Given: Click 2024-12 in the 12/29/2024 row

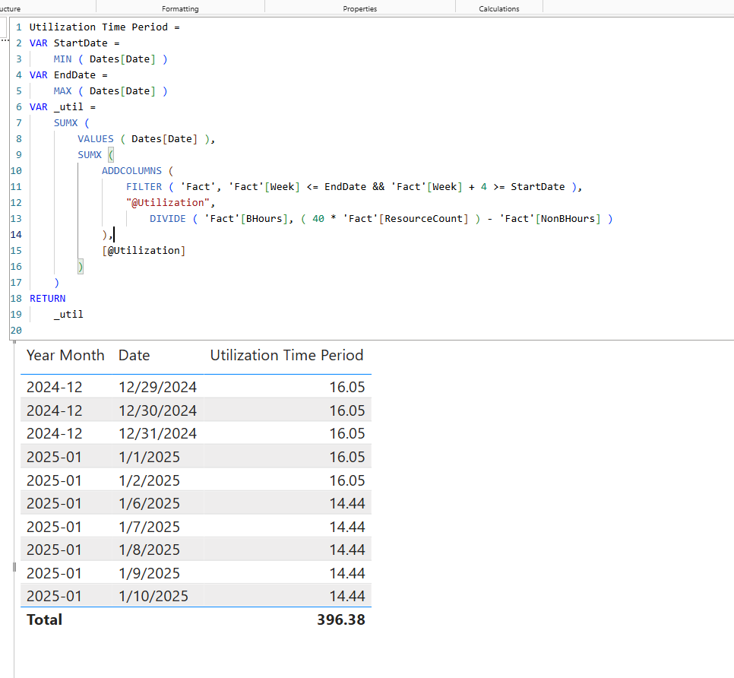Looking at the screenshot, I should (54, 387).
